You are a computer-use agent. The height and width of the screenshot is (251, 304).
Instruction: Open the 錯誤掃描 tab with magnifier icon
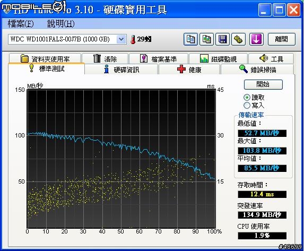pyautogui.click(x=257, y=70)
